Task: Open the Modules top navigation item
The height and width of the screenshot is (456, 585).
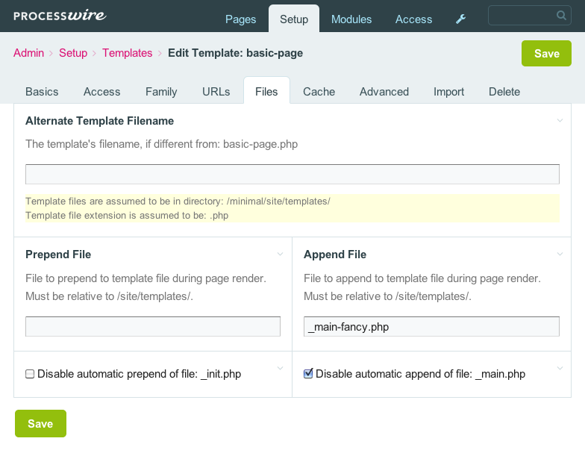Action: tap(351, 19)
